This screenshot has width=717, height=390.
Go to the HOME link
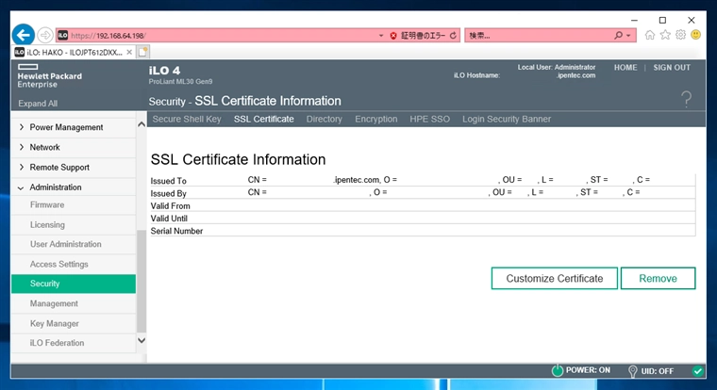point(625,68)
